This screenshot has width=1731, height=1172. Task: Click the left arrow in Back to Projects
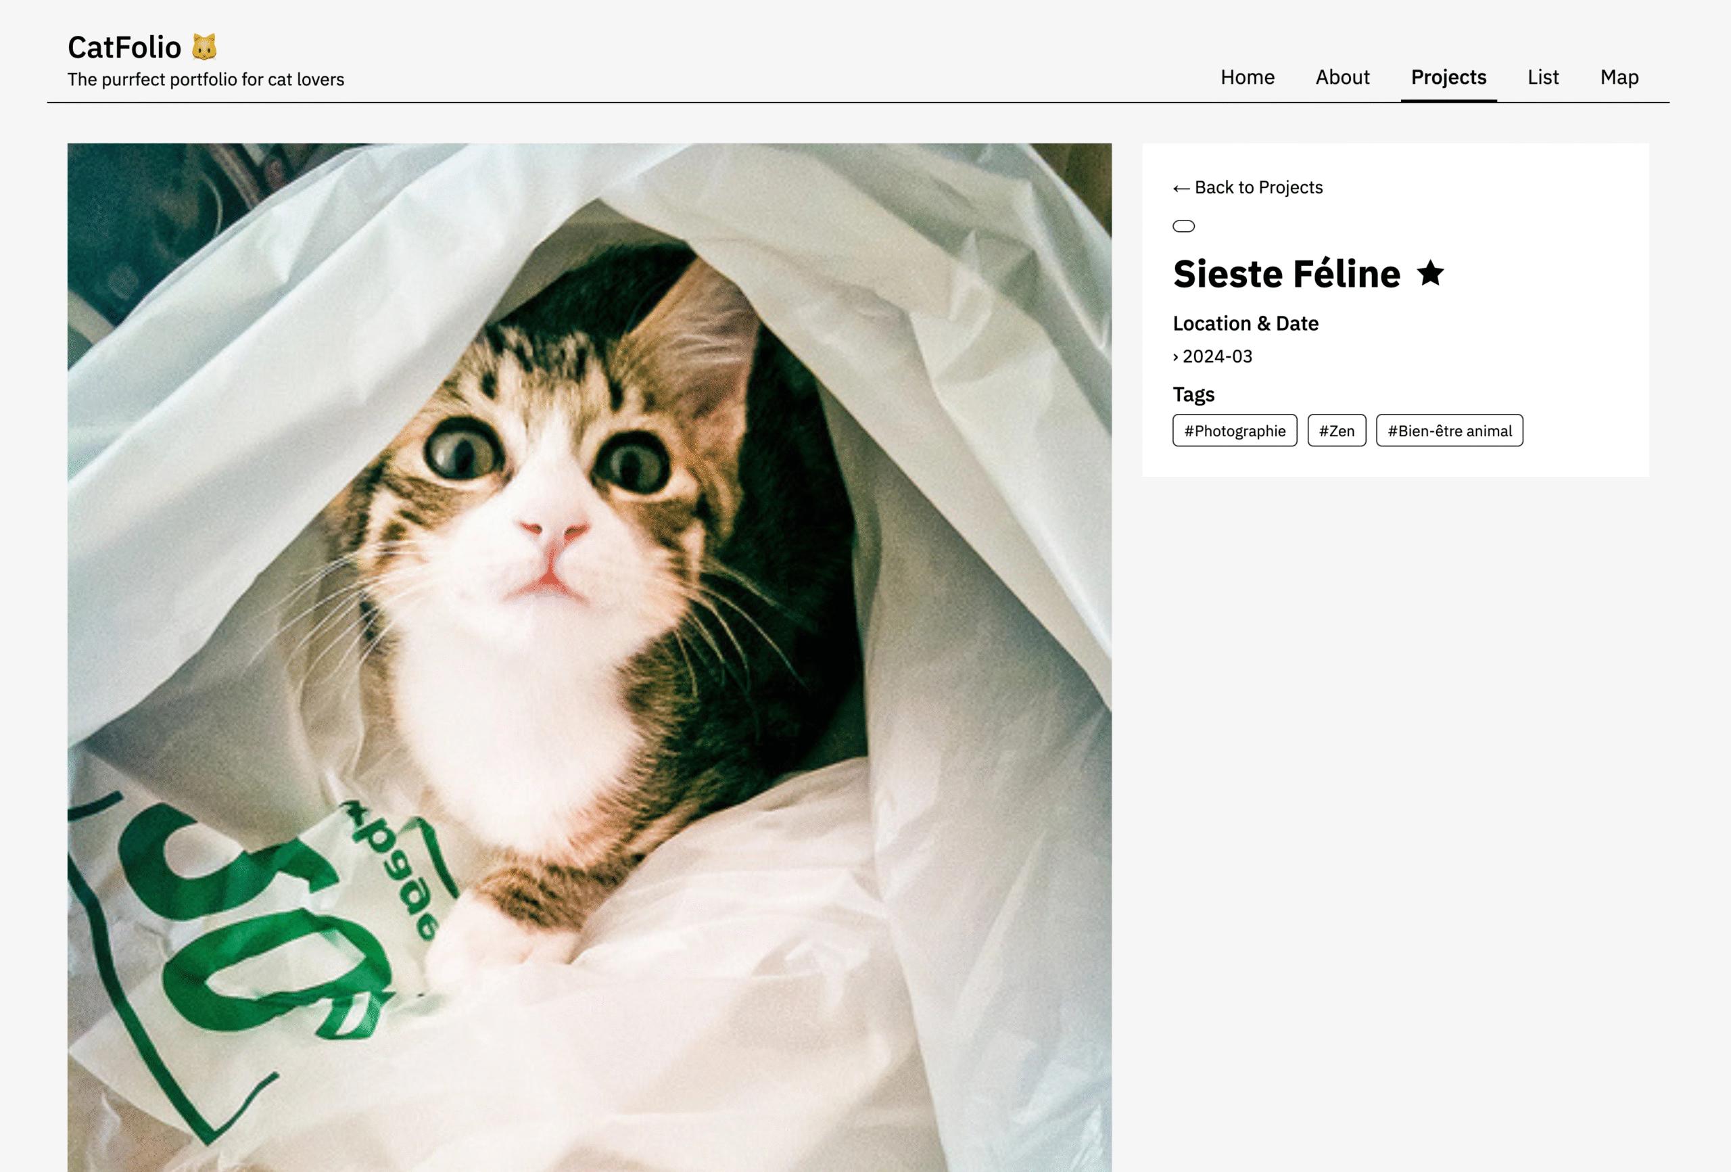[1181, 188]
